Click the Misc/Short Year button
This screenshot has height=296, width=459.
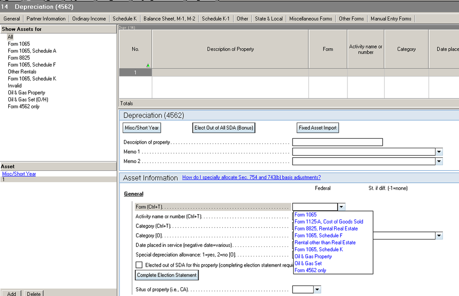point(142,128)
